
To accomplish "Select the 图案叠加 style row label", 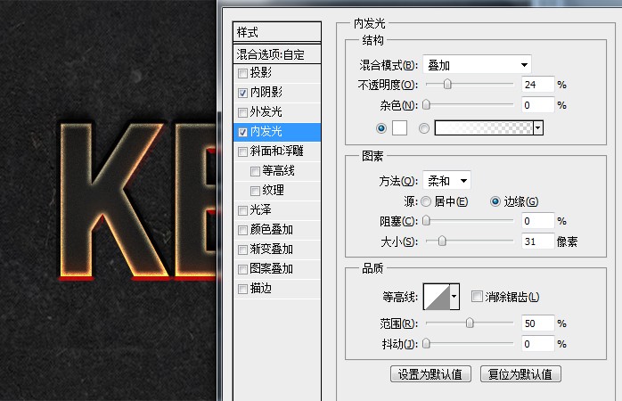I will click(x=271, y=269).
